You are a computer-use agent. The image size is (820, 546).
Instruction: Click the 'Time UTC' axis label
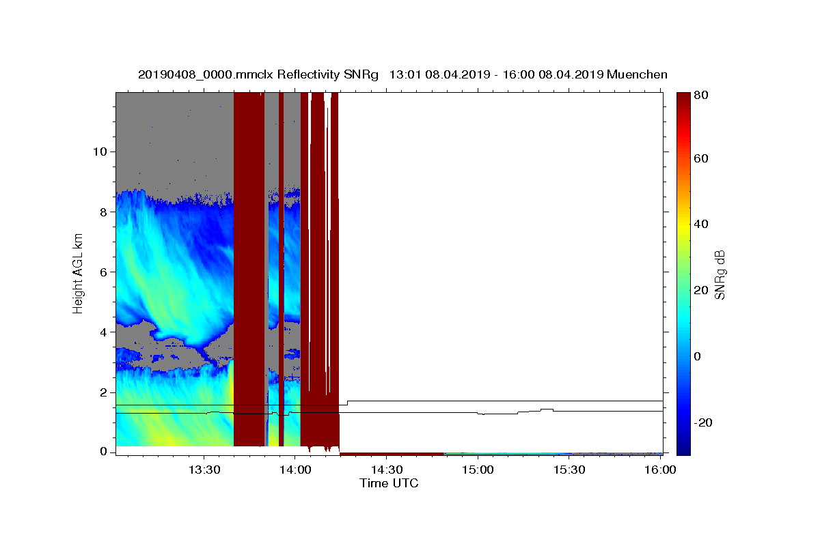(389, 483)
